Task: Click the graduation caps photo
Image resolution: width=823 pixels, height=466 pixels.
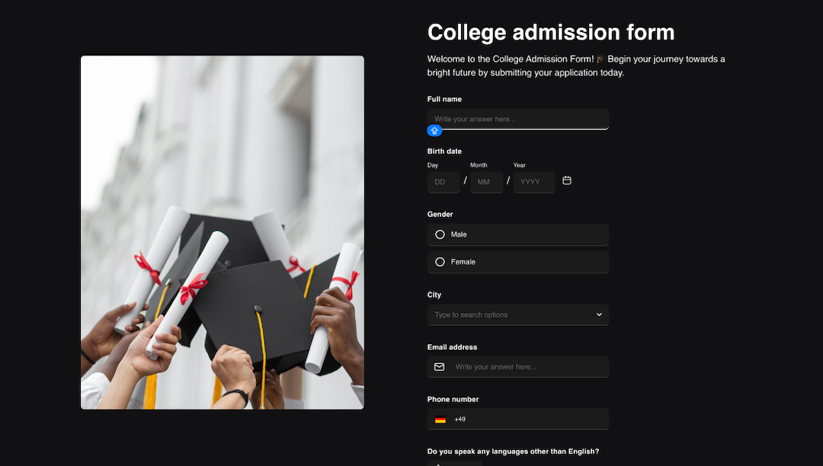Action: [222, 232]
